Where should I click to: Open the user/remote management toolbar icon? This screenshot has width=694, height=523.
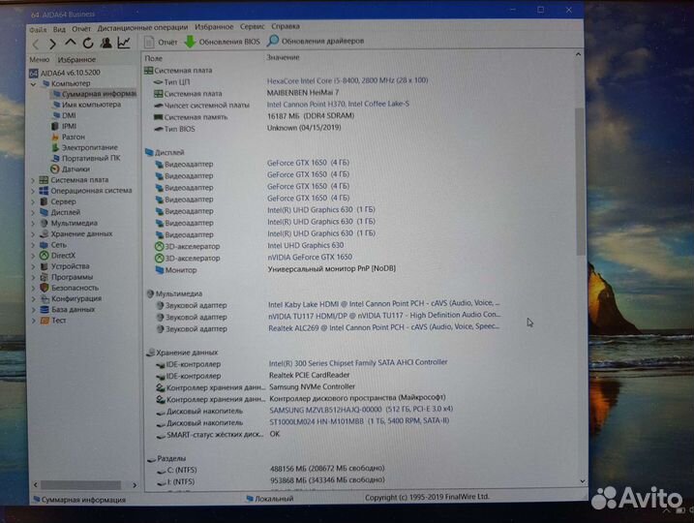[x=106, y=43]
